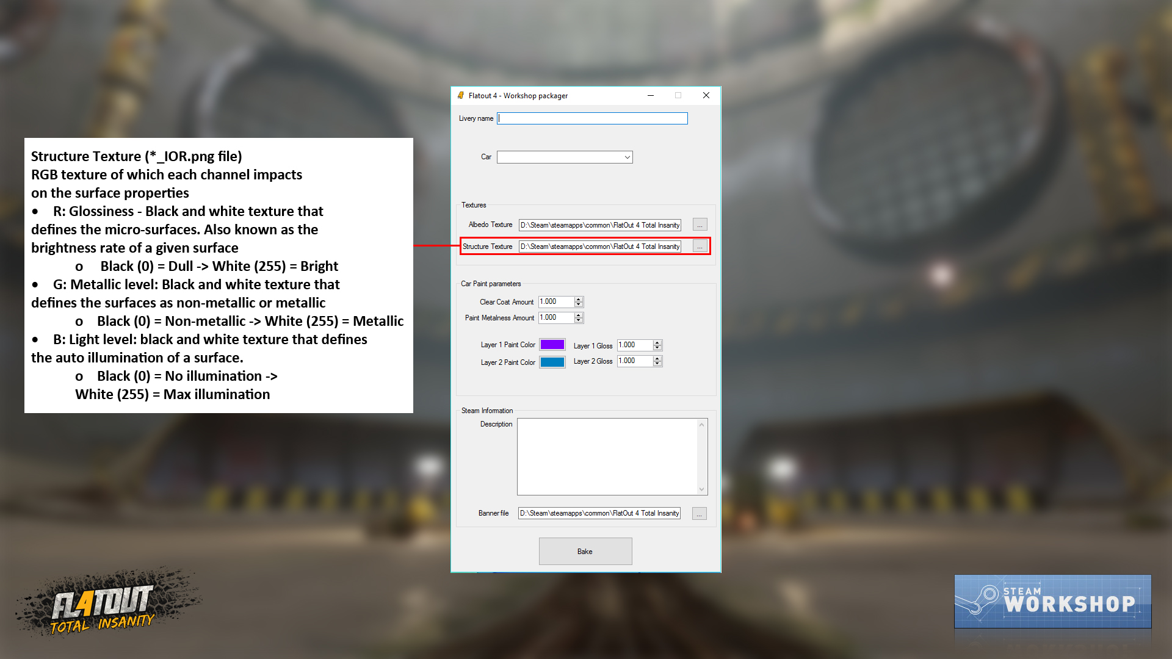This screenshot has height=659, width=1172.
Task: Click the 'Structure Texture' label
Action: pyautogui.click(x=487, y=247)
